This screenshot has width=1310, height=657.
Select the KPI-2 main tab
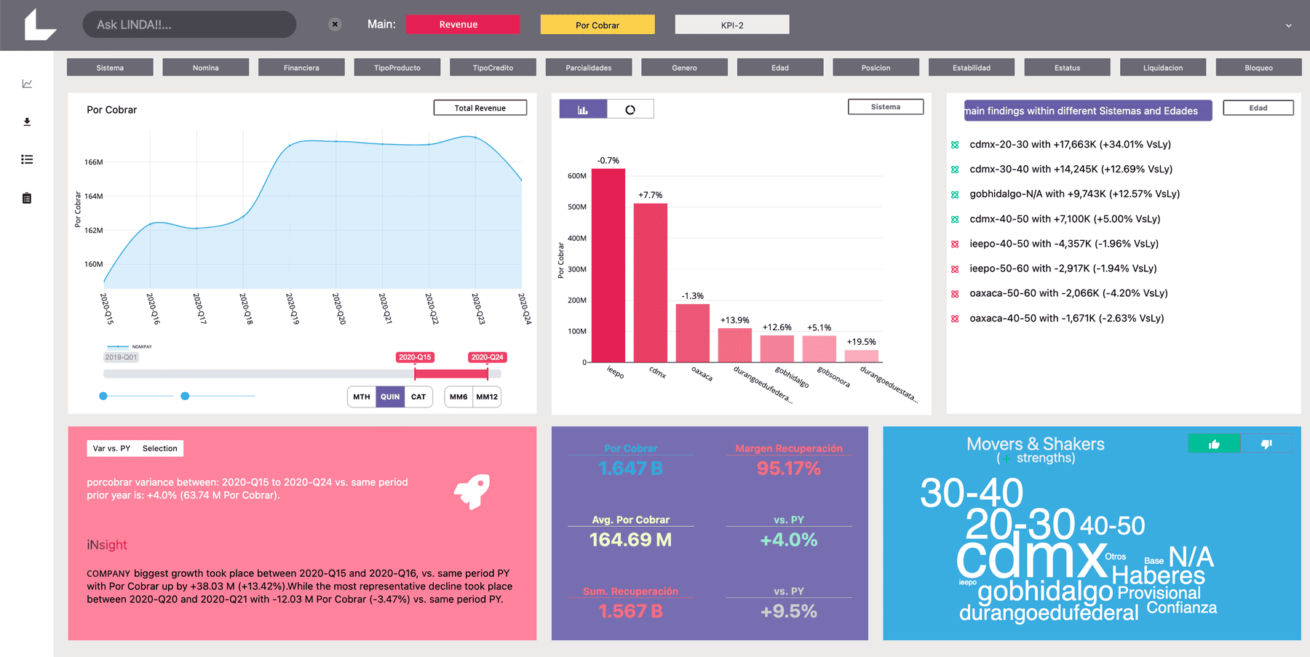pos(732,25)
